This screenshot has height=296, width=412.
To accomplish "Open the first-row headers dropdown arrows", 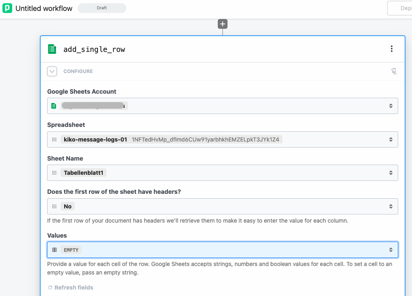I will (x=391, y=206).
